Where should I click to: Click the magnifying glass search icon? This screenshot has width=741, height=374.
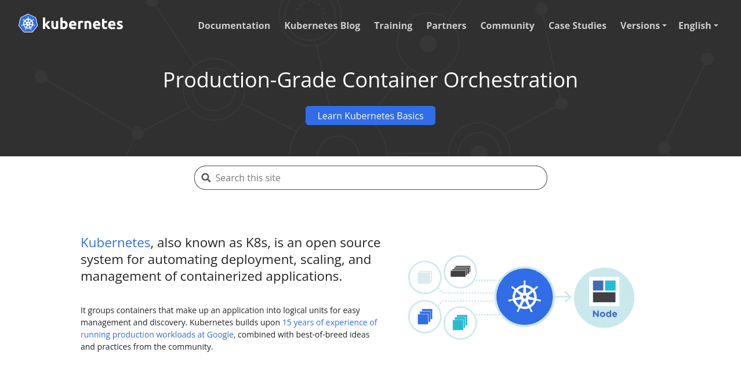click(206, 177)
